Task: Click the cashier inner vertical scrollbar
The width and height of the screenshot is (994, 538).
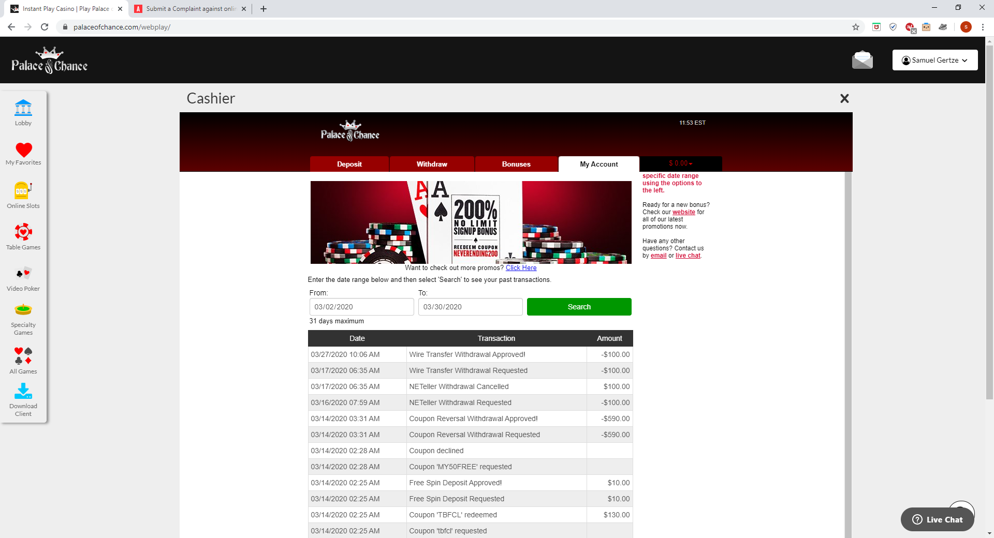Action: [848, 354]
